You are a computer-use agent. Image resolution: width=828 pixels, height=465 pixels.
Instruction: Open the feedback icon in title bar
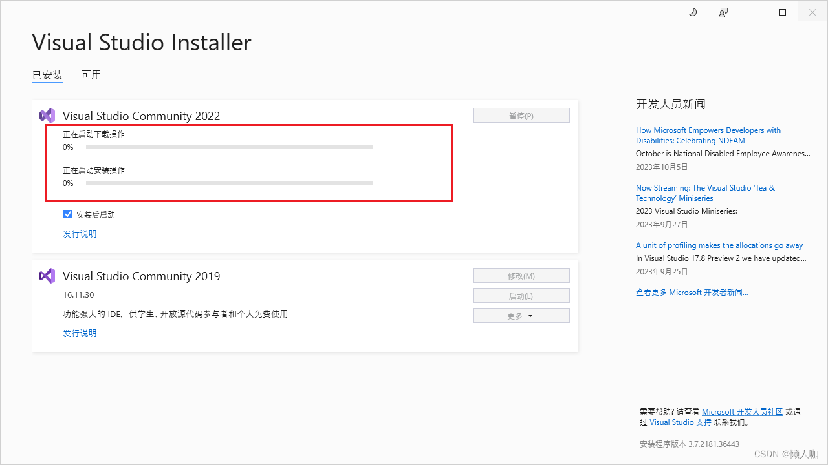[x=723, y=12]
